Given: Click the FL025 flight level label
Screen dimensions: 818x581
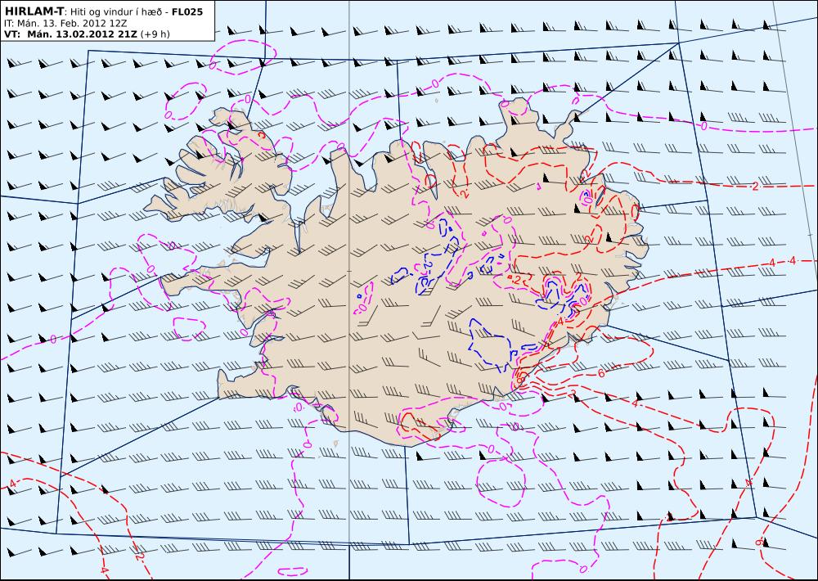Looking at the screenshot, I should point(187,11).
